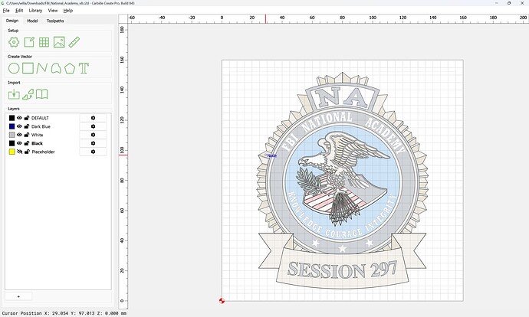The image size is (529, 317).
Task: Click the Dark Blue layer color swatch
Action: [11, 126]
